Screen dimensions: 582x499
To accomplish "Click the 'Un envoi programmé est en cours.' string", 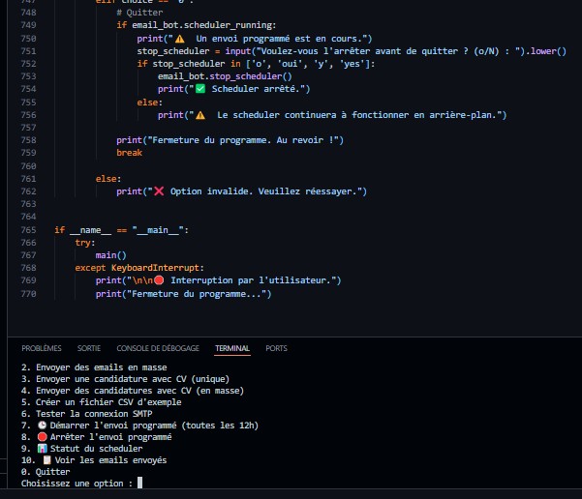I will click(x=281, y=38).
